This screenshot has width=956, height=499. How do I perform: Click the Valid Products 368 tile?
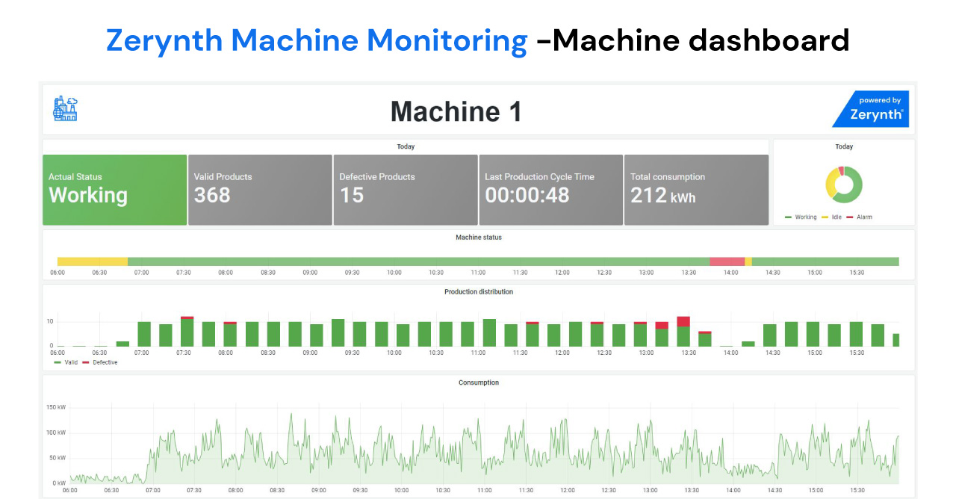pos(260,190)
